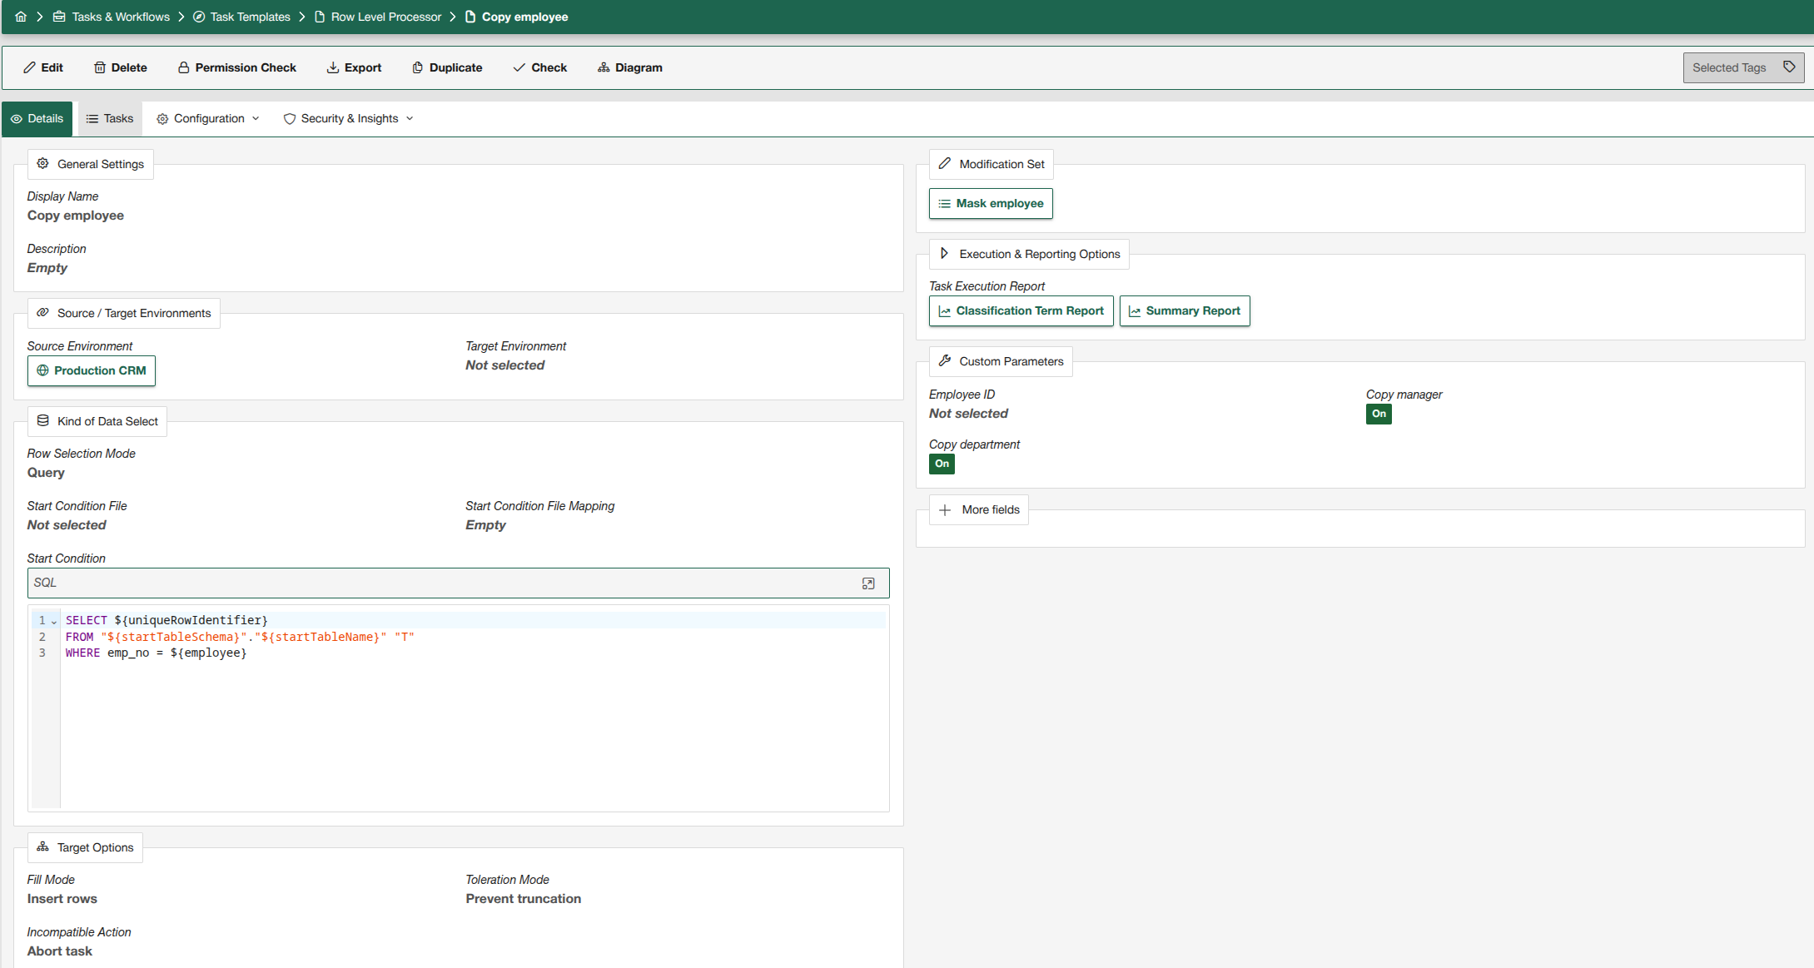Image resolution: width=1814 pixels, height=968 pixels.
Task: Open the Diagram view icon
Action: point(604,67)
